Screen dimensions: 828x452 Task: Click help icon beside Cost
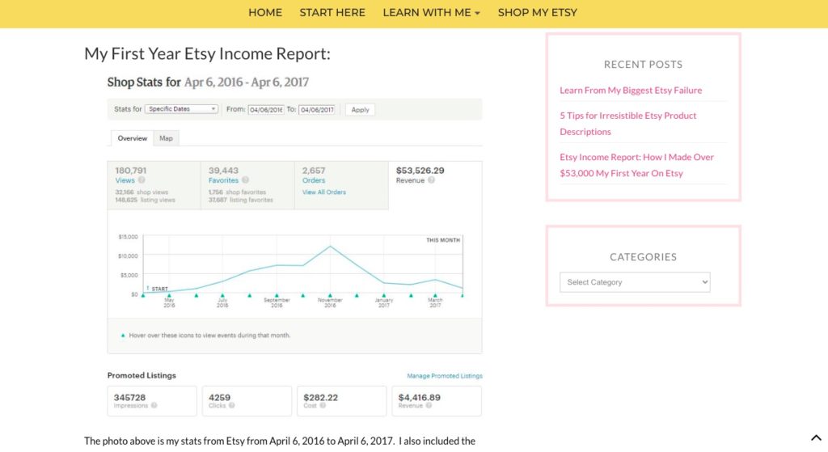tap(323, 406)
